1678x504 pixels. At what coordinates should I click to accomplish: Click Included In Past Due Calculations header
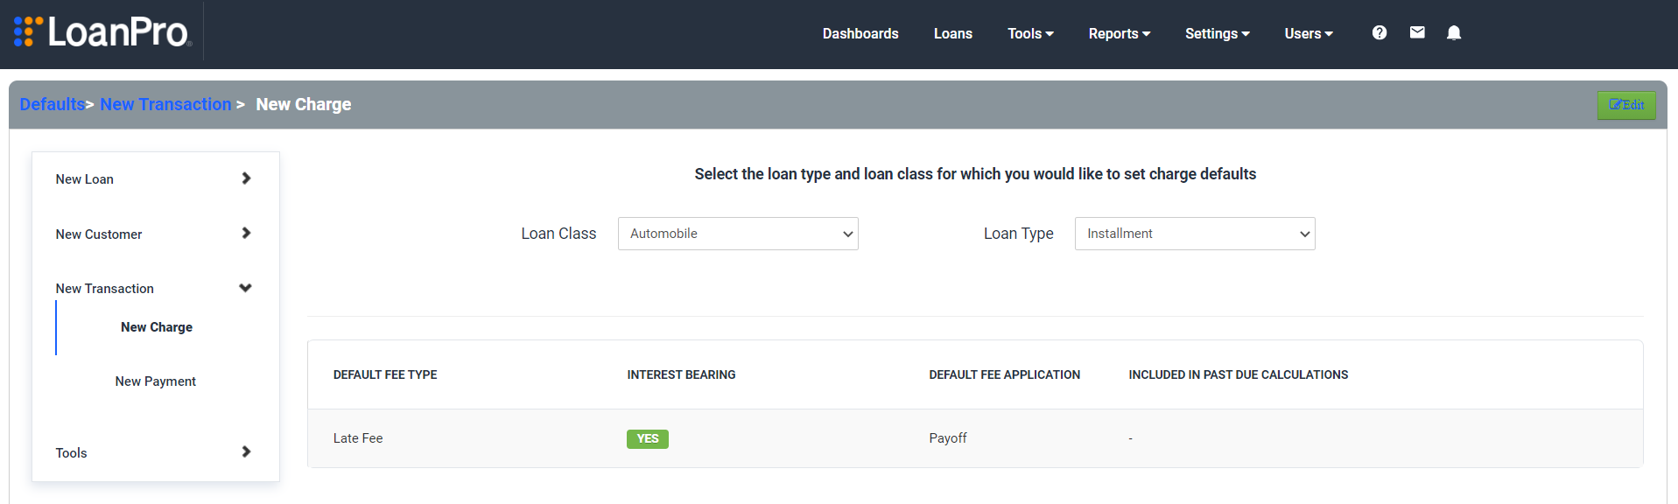[x=1239, y=374]
